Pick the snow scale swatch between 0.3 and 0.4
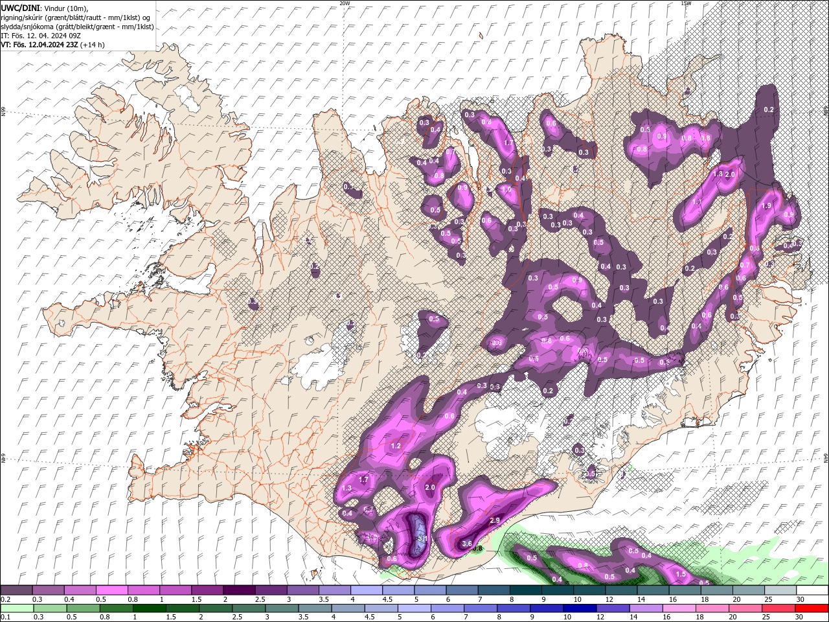Screen dimensions: 829x622 click(48, 590)
